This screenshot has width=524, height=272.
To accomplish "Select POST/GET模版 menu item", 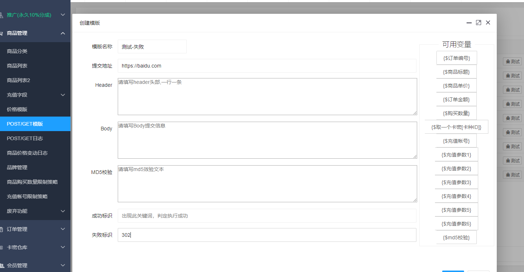I will point(35,124).
